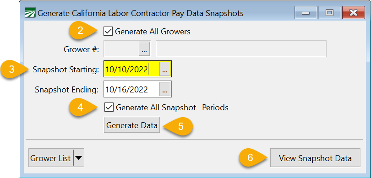Click the orange callout marker numbered 2
371x178 pixels.
click(x=83, y=31)
